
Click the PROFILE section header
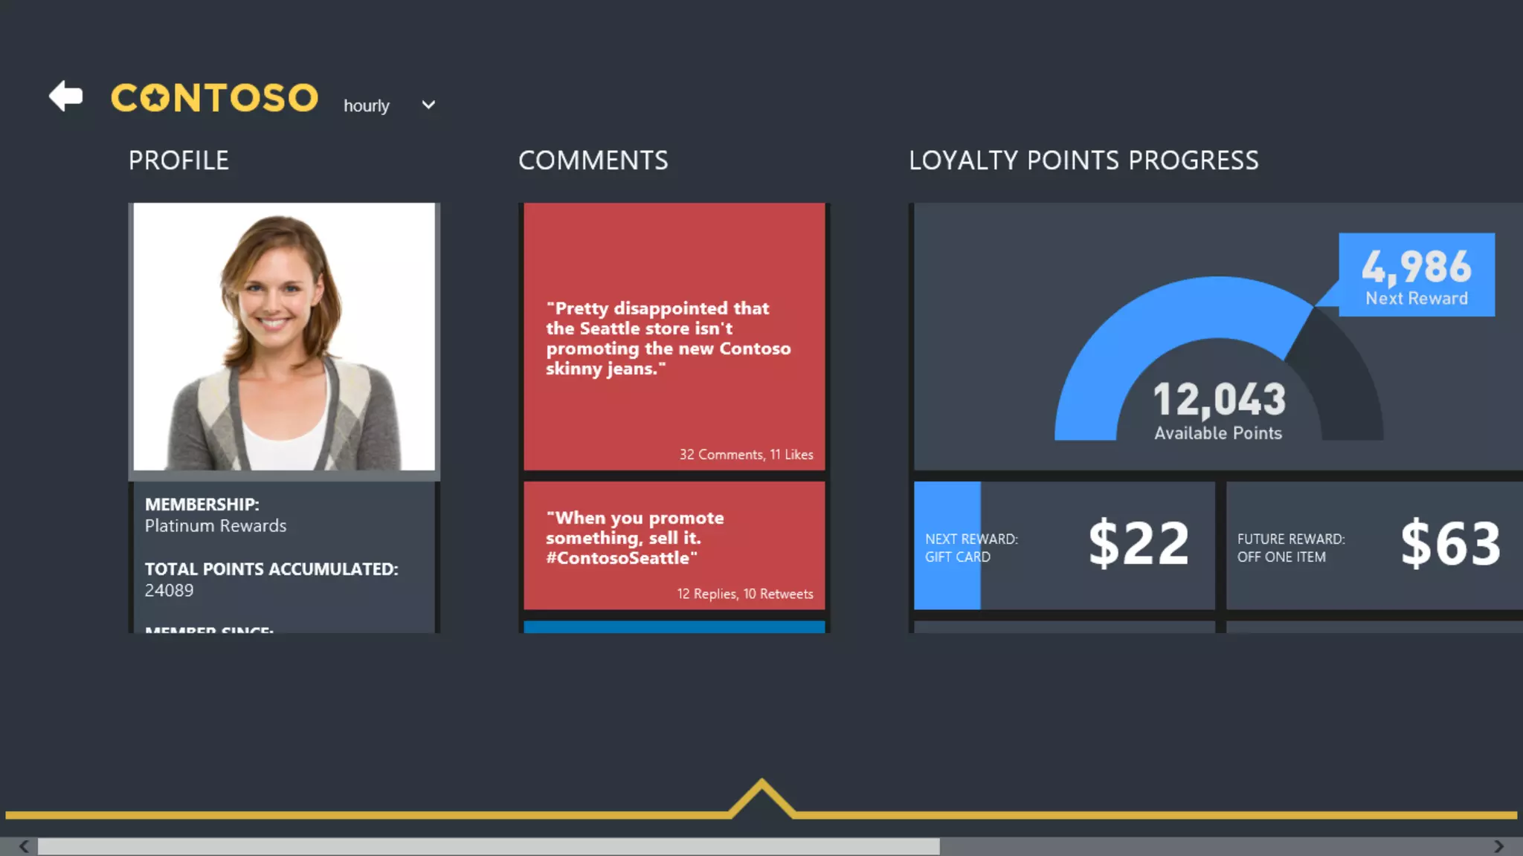pos(178,160)
